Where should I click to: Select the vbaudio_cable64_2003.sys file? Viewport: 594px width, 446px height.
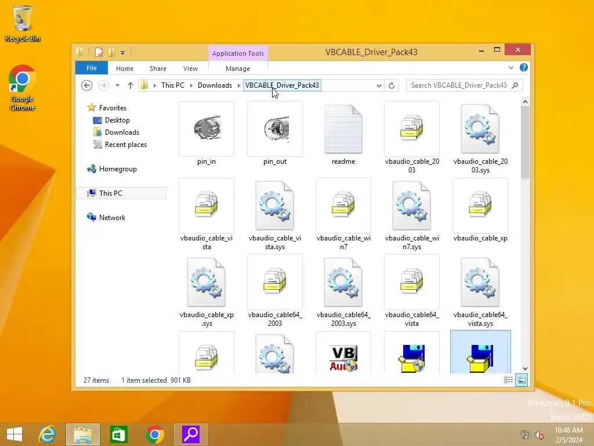(343, 291)
